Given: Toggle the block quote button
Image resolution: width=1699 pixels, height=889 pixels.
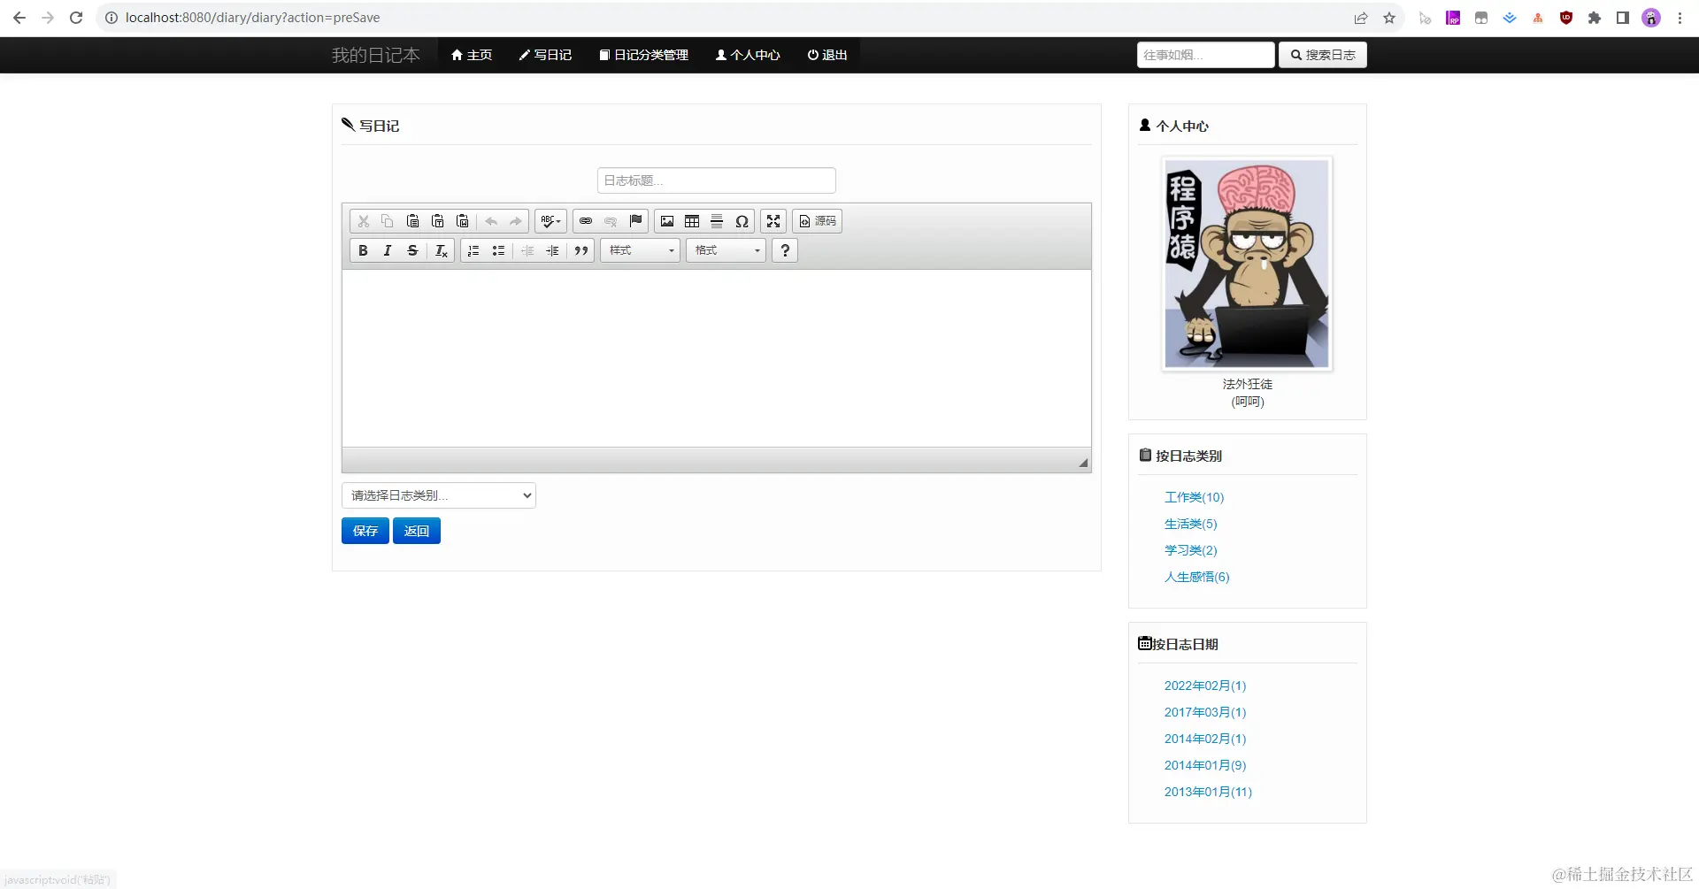Looking at the screenshot, I should [581, 250].
